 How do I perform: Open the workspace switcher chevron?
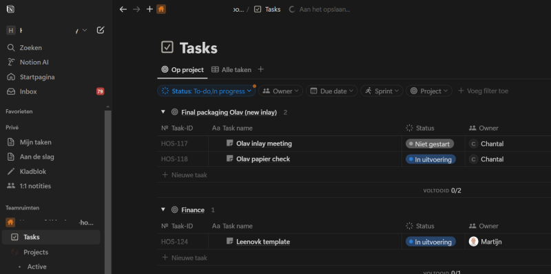coord(84,30)
